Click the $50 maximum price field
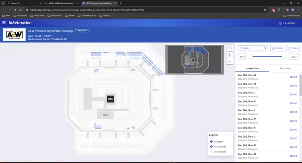 pyautogui.click(x=294, y=57)
